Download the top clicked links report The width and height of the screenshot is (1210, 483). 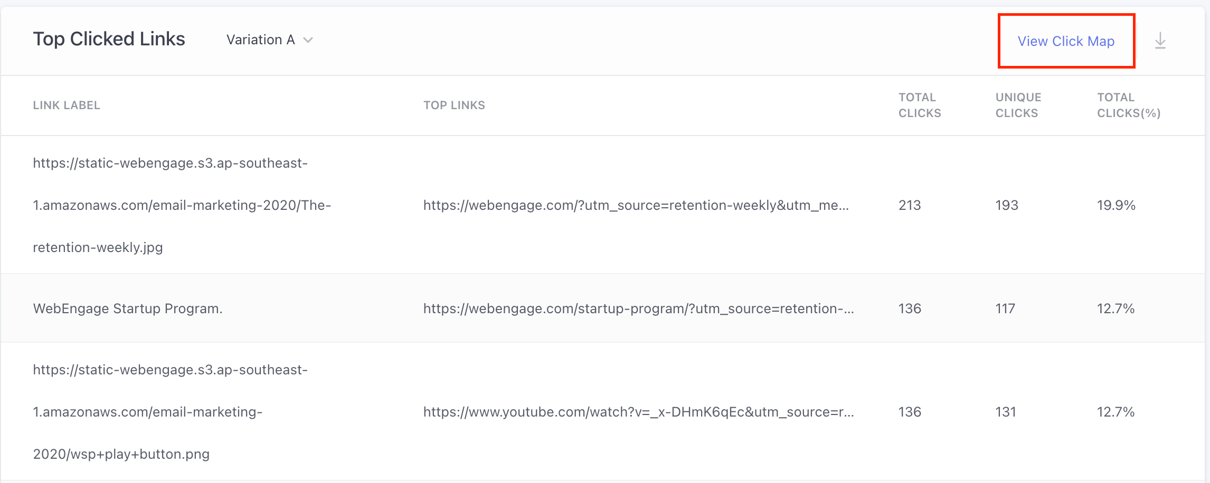pyautogui.click(x=1160, y=41)
